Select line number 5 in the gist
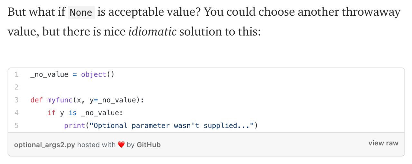412x164 pixels. (16, 126)
